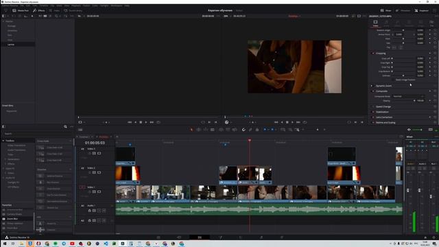Expand the Speed Change section
The image size is (439, 247).
pyautogui.click(x=383, y=107)
